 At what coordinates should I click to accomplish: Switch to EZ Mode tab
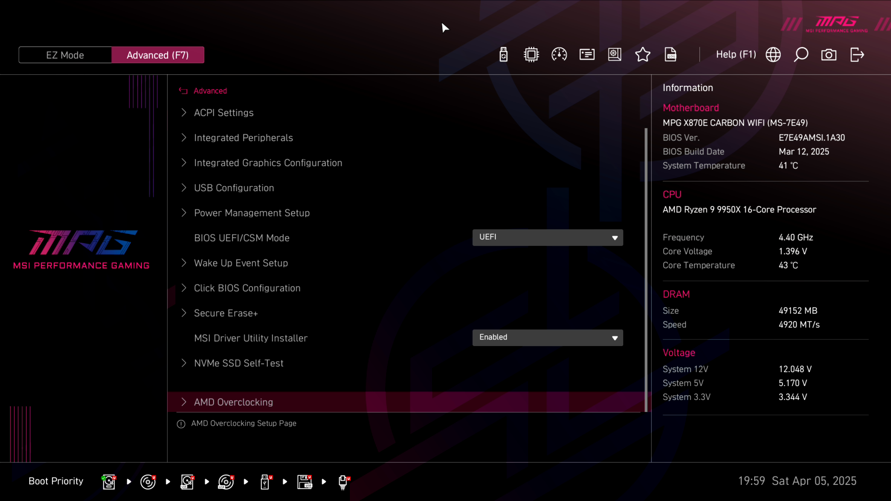[65, 55]
